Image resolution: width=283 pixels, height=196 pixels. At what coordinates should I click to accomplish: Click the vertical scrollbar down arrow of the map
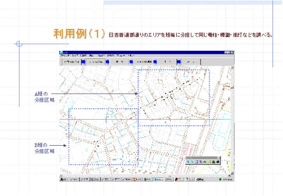pyautogui.click(x=233, y=173)
